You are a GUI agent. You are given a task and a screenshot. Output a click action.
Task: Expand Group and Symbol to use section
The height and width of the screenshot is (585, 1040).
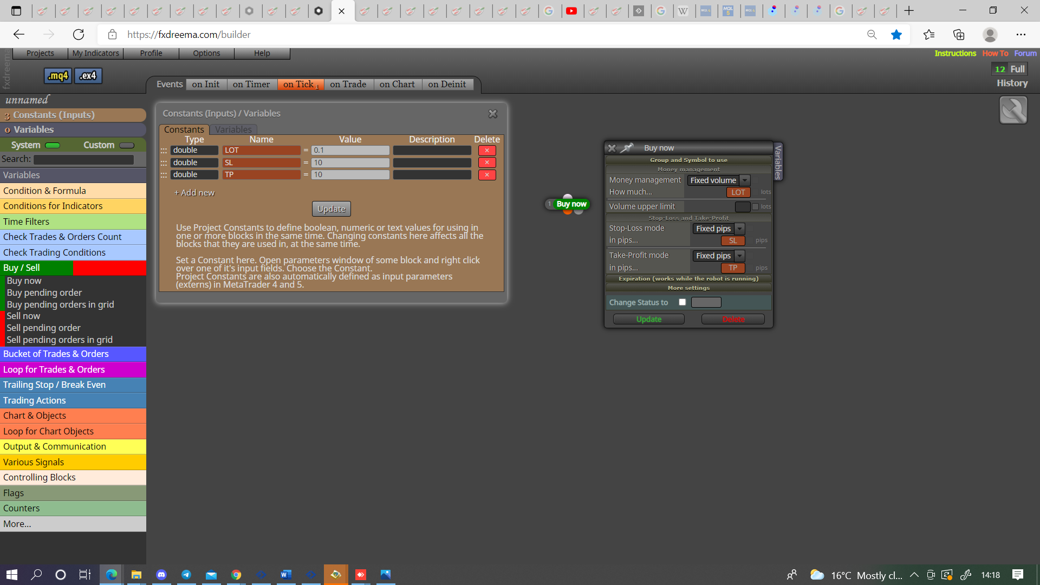(x=688, y=160)
